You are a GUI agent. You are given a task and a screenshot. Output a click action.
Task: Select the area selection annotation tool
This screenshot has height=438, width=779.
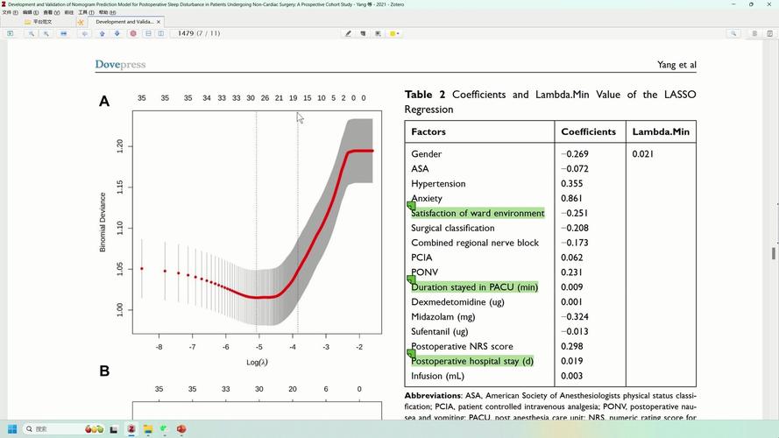378,34
